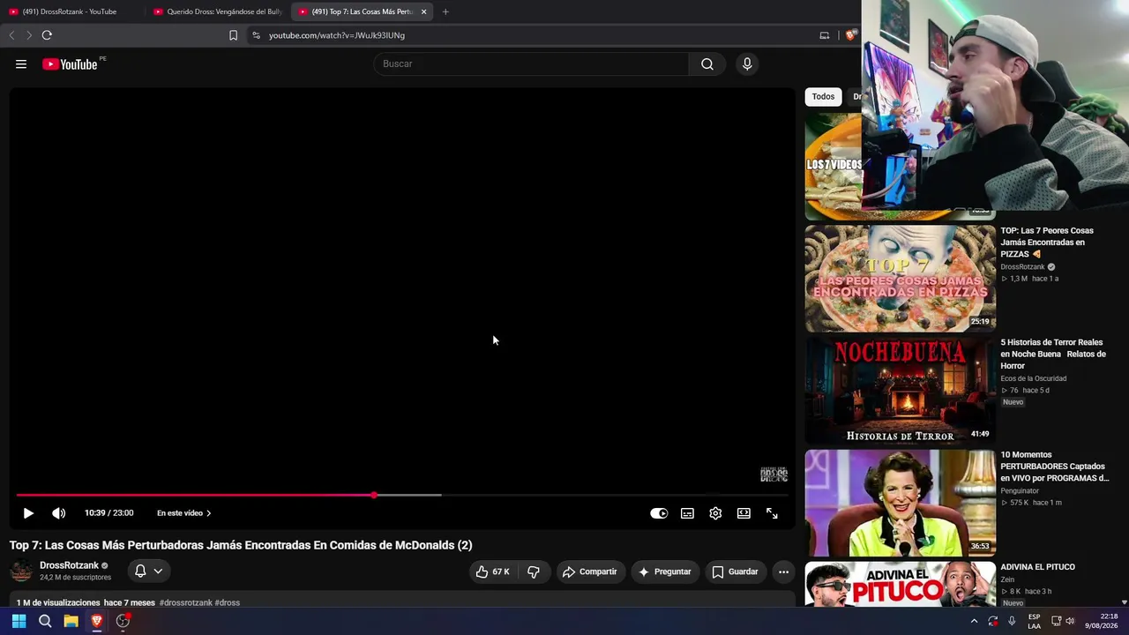Open the ESP LAA language switcher
Viewport: 1129px width, 635px height.
pos(1035,621)
